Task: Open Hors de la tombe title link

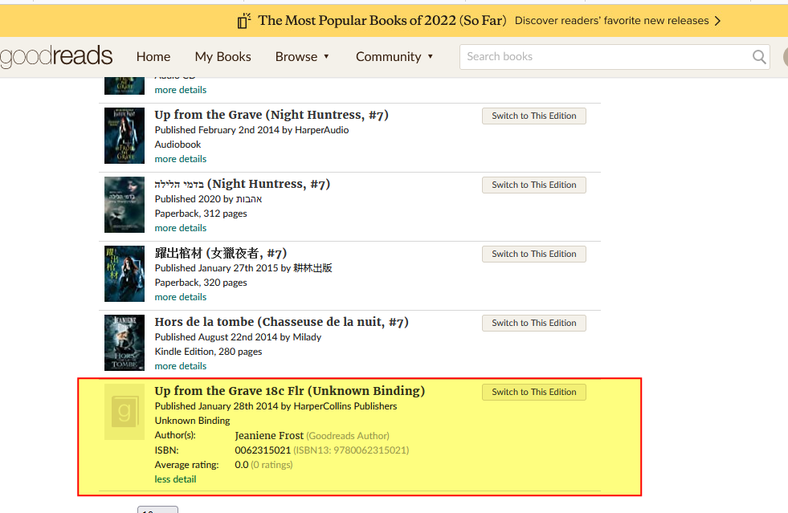Action: click(x=281, y=322)
